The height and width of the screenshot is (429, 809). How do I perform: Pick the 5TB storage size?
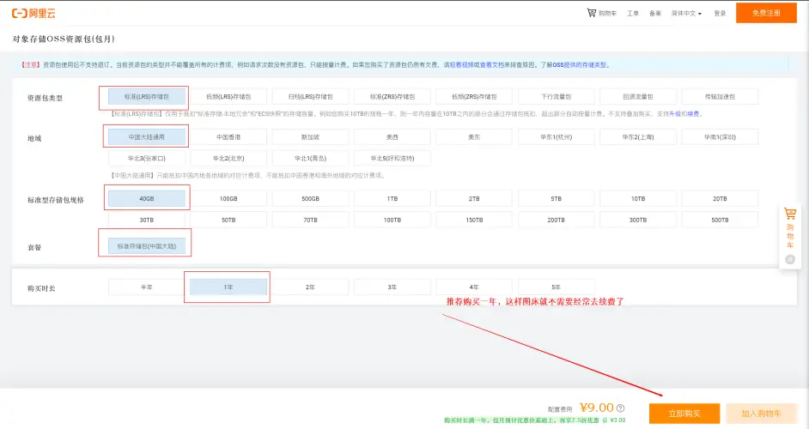click(557, 198)
